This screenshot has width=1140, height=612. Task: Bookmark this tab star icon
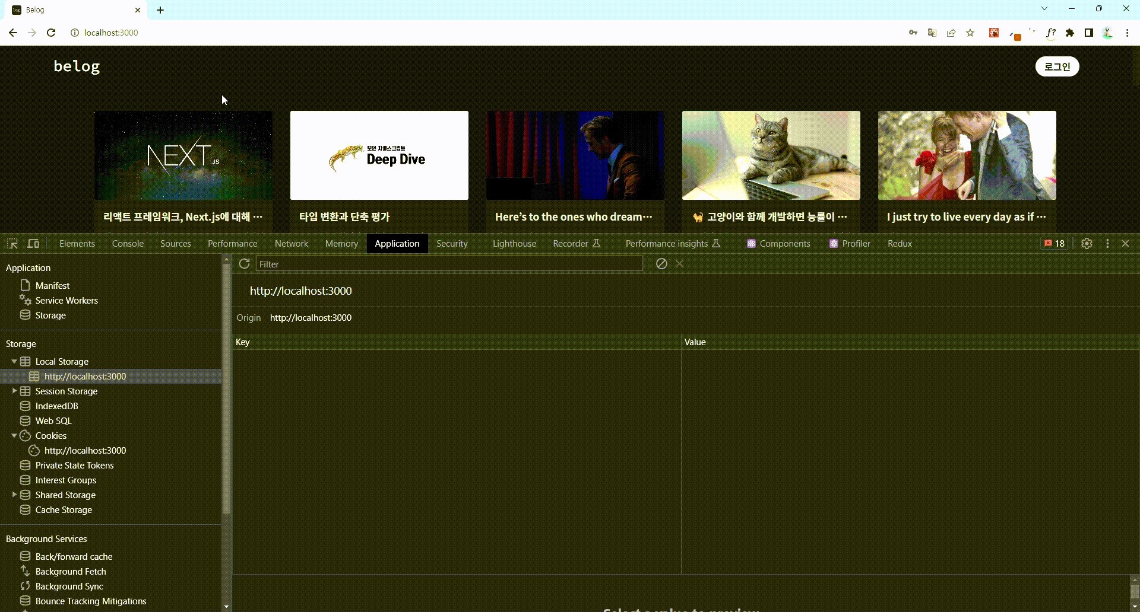pos(970,33)
